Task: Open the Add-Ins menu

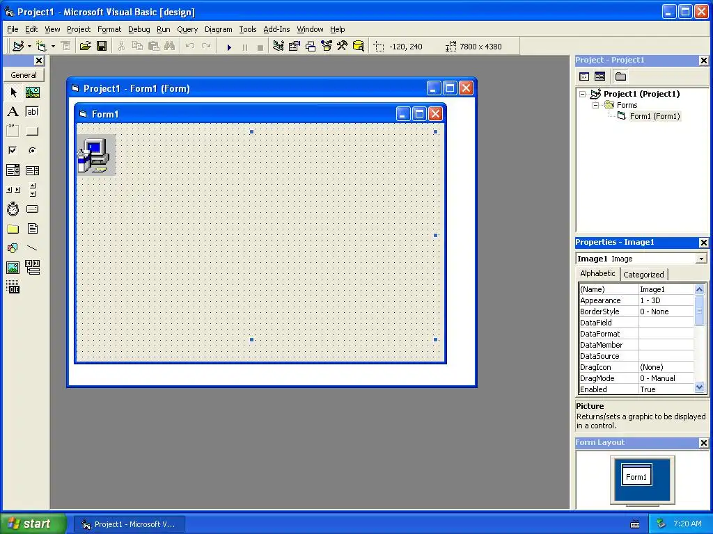Action: click(276, 29)
